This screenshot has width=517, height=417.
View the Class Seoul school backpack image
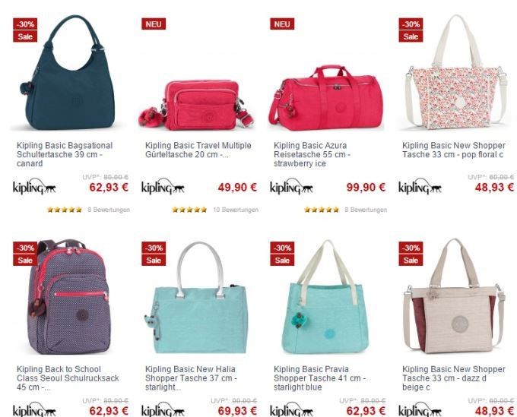[x=69, y=296]
